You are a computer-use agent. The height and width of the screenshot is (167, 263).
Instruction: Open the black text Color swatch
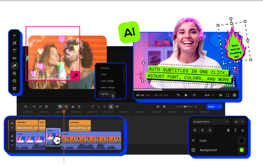(x=242, y=141)
